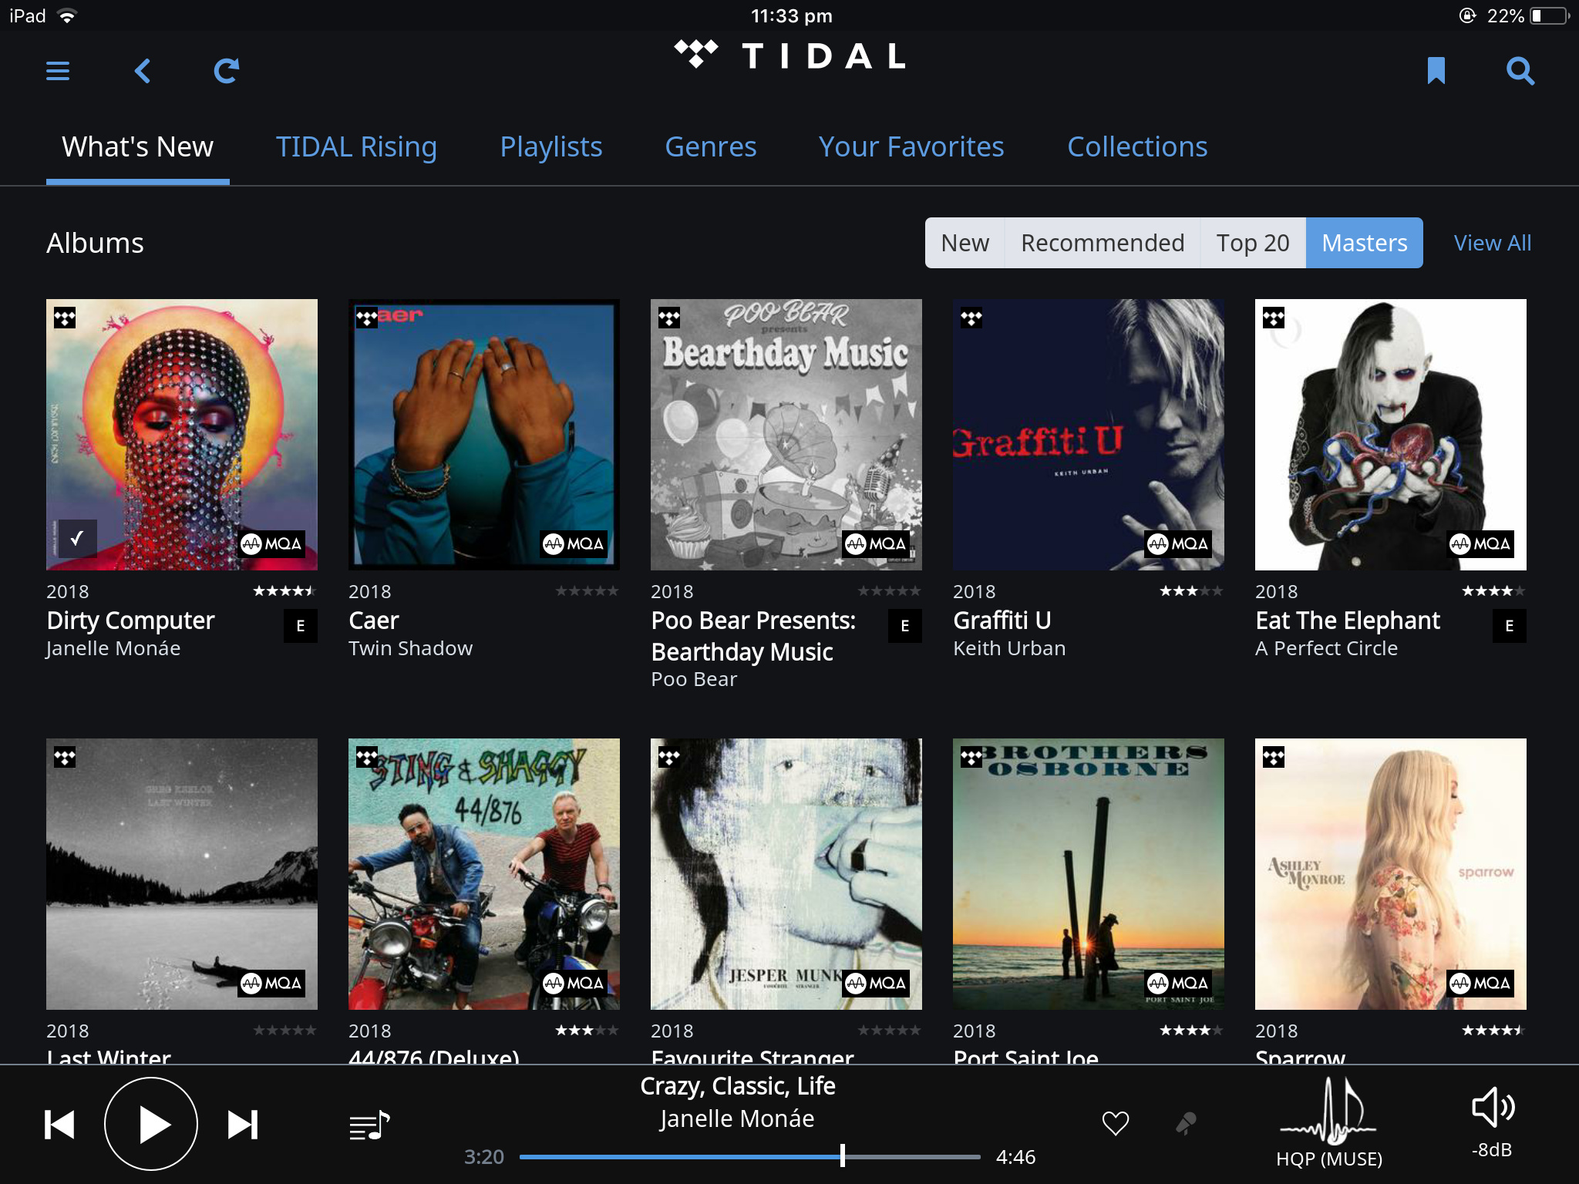This screenshot has width=1579, height=1184.
Task: Open the Collections tab
Action: pyautogui.click(x=1137, y=147)
